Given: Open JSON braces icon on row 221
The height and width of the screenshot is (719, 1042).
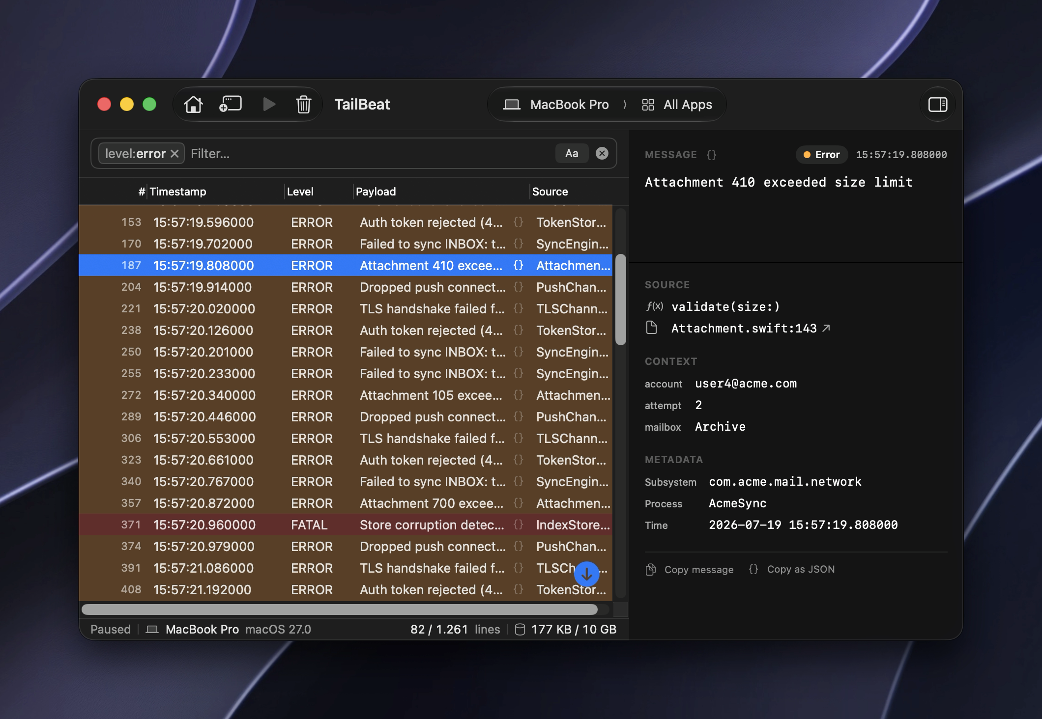Looking at the screenshot, I should point(518,308).
